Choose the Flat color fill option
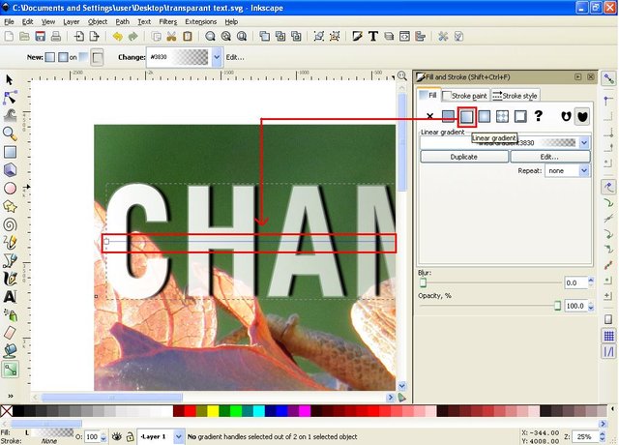 tap(448, 116)
